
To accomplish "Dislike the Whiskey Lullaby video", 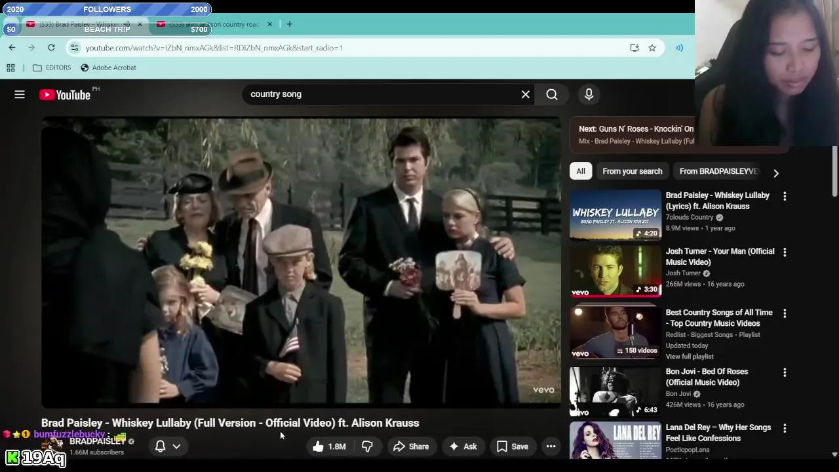I will pos(367,446).
